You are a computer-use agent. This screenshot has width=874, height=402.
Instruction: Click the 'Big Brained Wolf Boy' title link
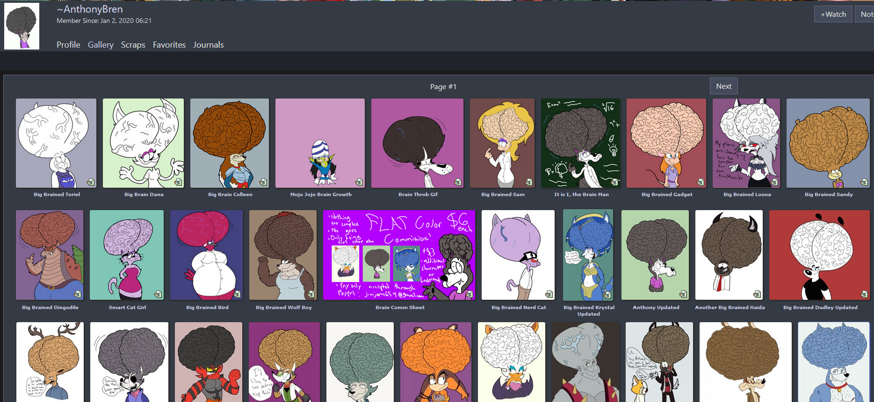pos(283,307)
